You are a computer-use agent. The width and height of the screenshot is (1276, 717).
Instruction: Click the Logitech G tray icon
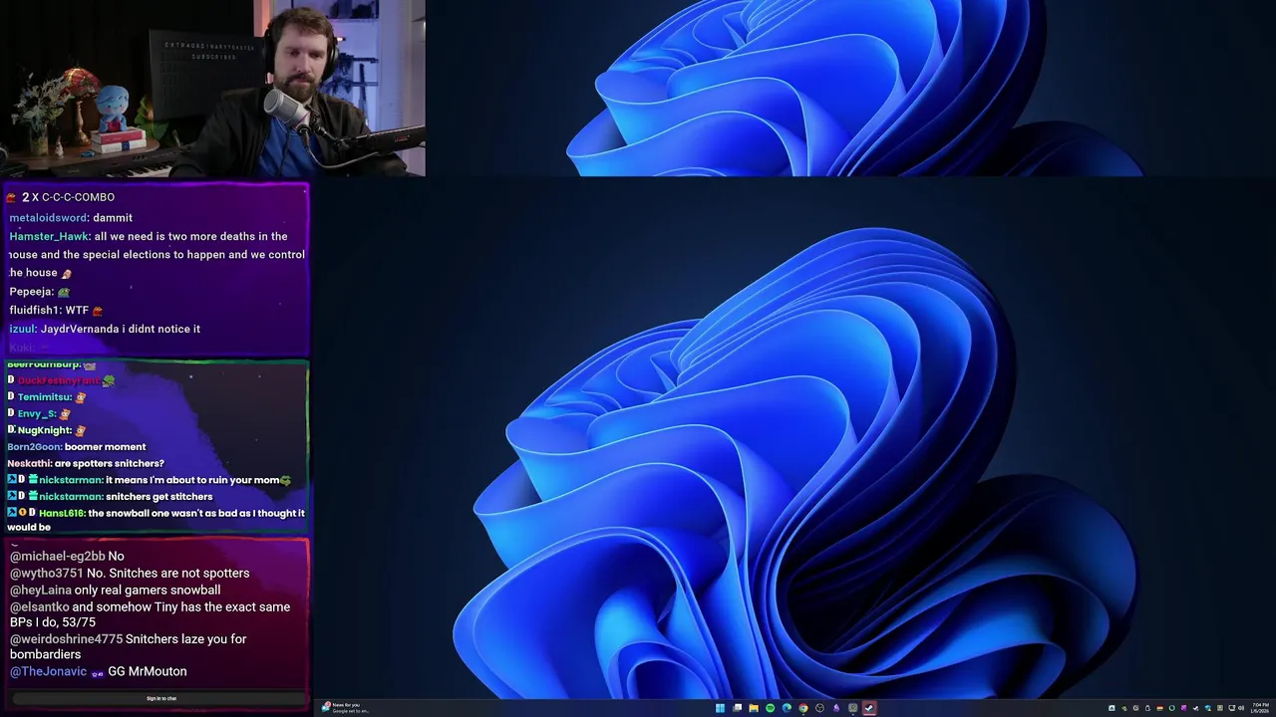pos(1135,708)
